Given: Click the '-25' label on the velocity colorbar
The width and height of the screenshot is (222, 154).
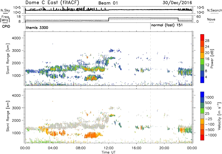Looking at the screenshot, I should (x=208, y=119).
